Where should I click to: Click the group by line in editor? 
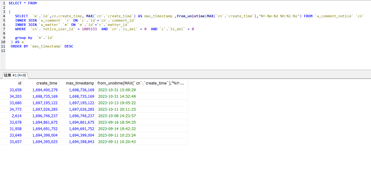click(34, 38)
